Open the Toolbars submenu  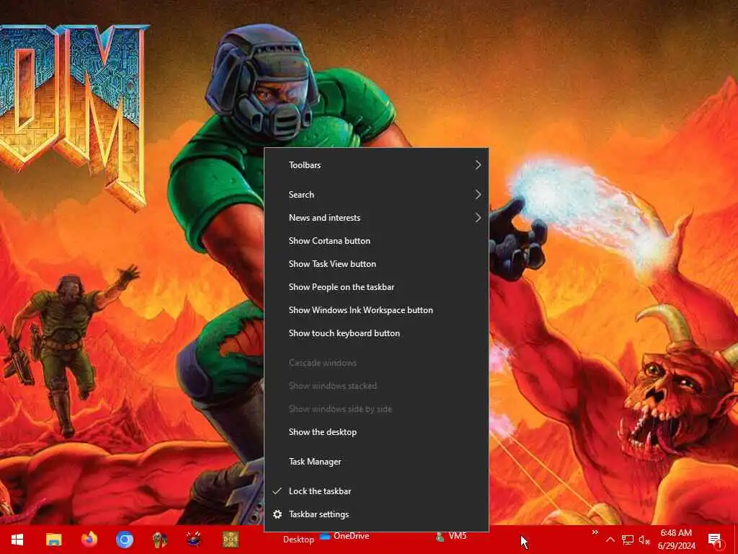click(376, 165)
